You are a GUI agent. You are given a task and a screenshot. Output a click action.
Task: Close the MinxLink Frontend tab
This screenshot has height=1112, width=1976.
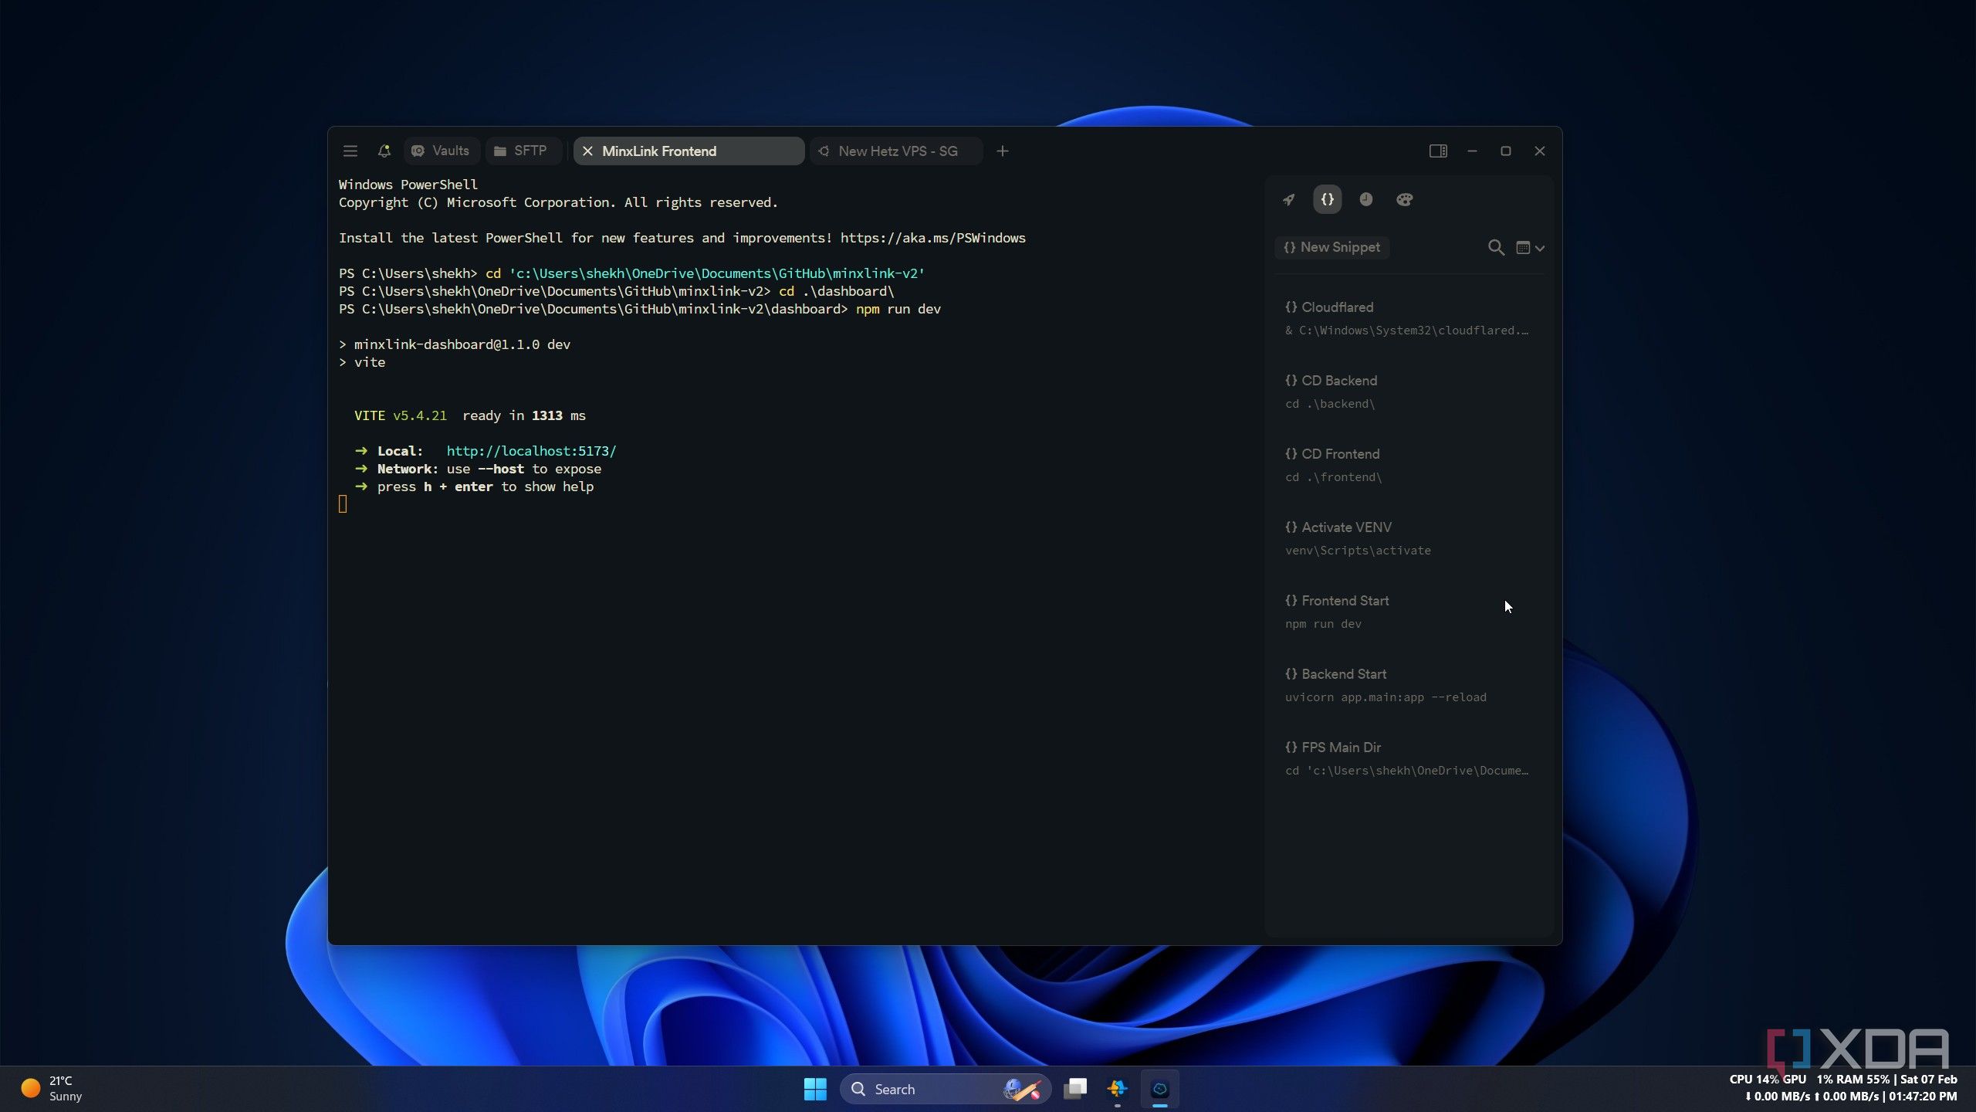click(587, 151)
